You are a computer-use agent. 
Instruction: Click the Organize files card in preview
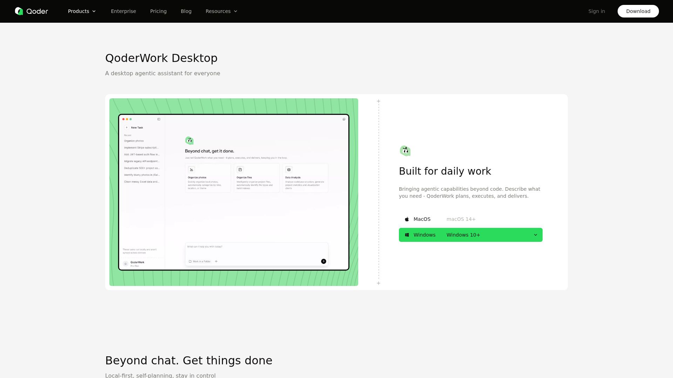(x=257, y=178)
